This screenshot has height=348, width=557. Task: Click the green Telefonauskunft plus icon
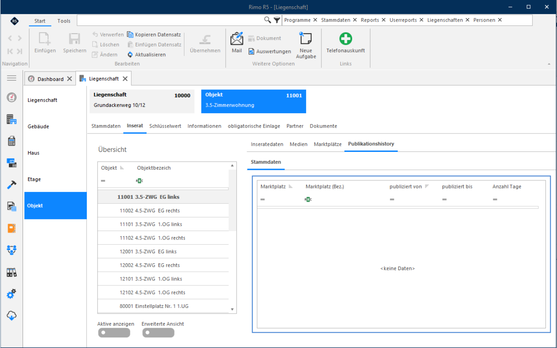[x=345, y=39]
